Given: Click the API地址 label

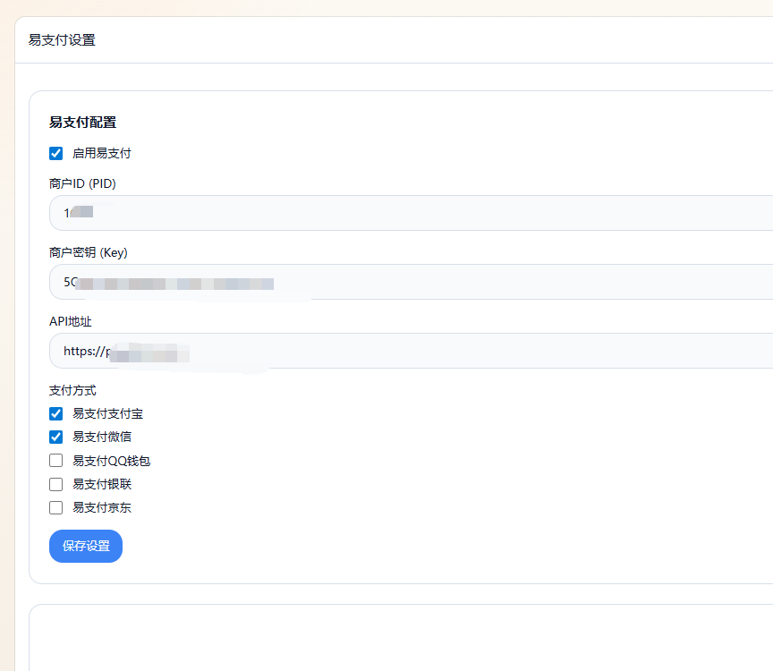Looking at the screenshot, I should [x=70, y=321].
